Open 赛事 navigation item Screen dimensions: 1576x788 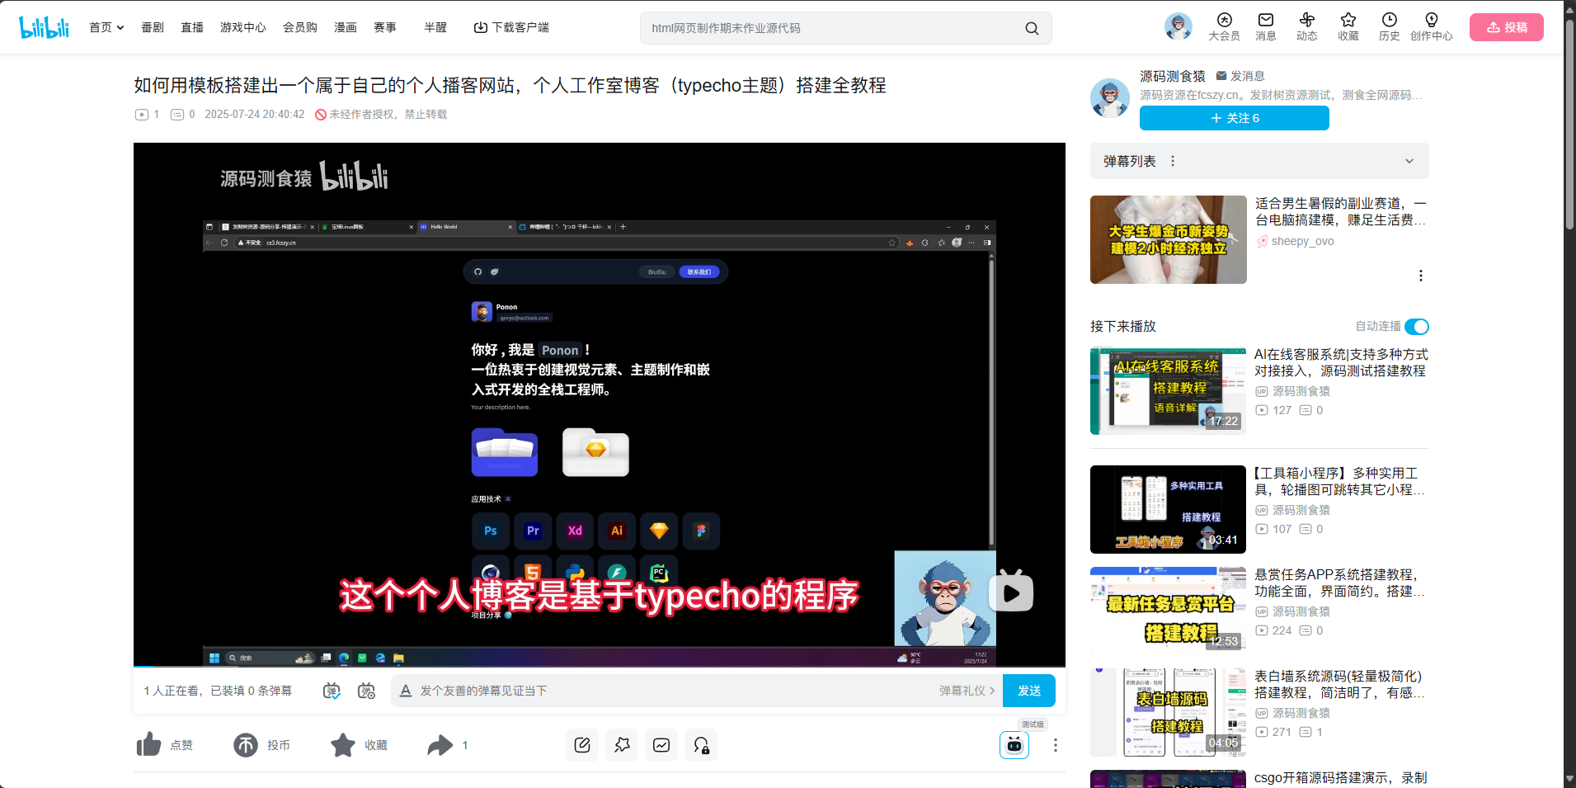click(x=385, y=27)
